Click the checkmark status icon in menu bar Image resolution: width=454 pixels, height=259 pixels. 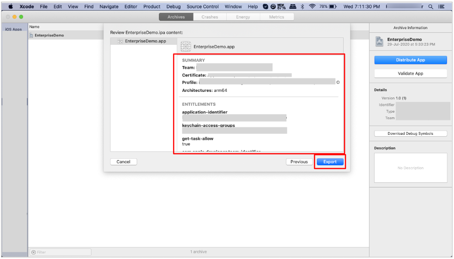[266, 6]
